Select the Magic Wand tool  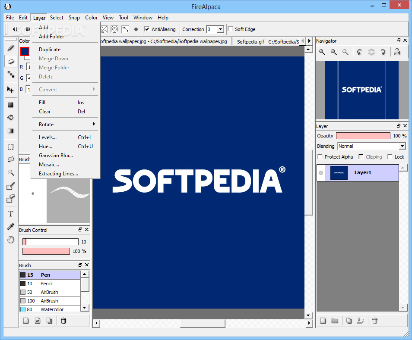click(x=10, y=172)
